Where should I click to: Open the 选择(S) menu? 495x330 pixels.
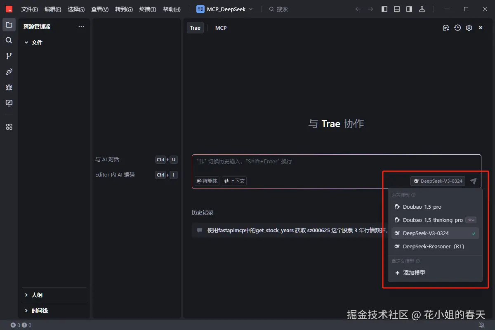tap(76, 9)
